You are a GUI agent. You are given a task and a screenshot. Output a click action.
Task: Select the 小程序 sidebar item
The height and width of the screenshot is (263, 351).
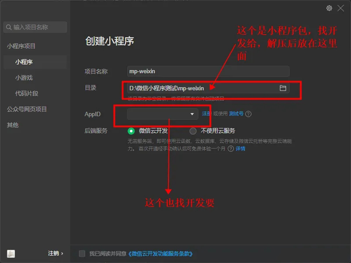(35, 62)
